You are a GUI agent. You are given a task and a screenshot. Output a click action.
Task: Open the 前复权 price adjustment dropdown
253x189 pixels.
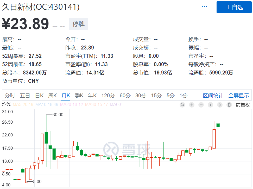point(243,105)
